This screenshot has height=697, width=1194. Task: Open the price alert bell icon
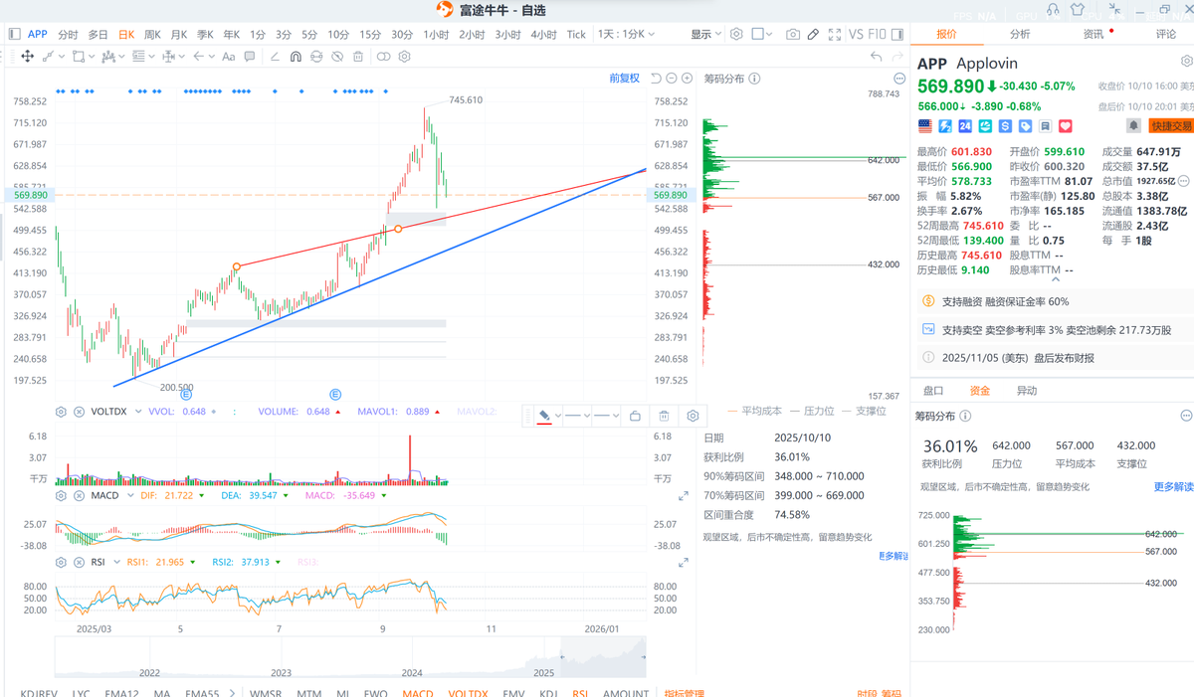1133,126
